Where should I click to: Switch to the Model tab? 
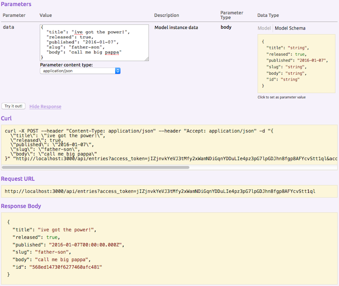point(264,28)
